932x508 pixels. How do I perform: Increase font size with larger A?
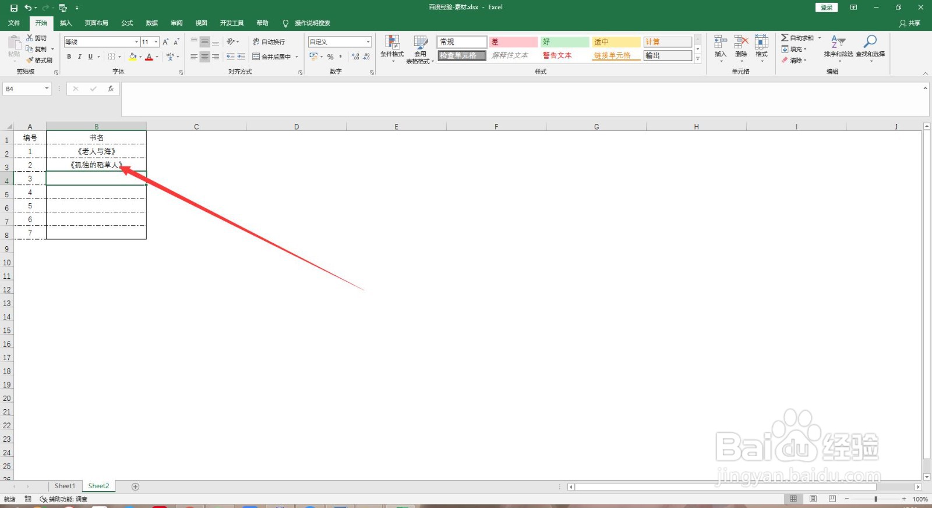[x=165, y=42]
